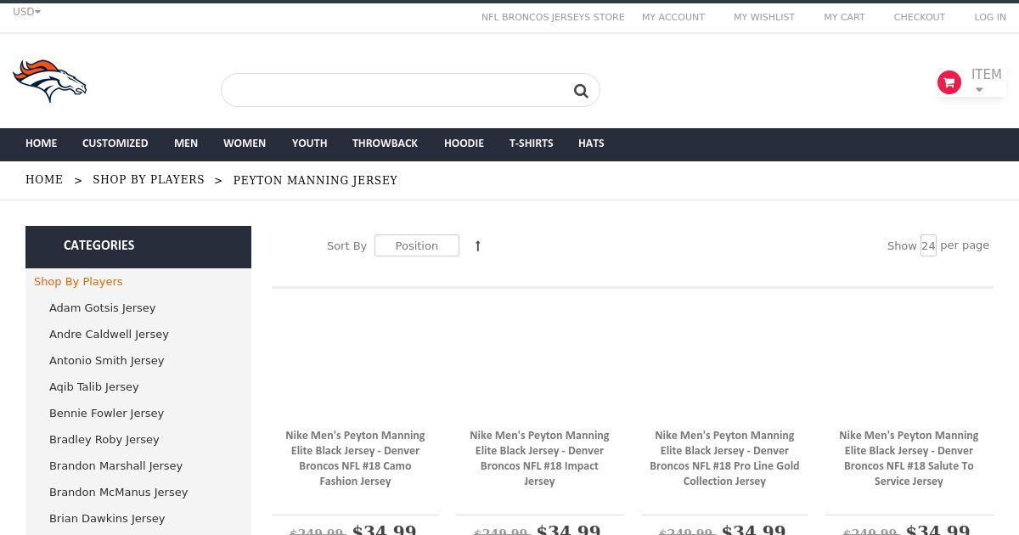Go to Checkout in top bar
Screen dimensions: 1019x535
tap(919, 17)
